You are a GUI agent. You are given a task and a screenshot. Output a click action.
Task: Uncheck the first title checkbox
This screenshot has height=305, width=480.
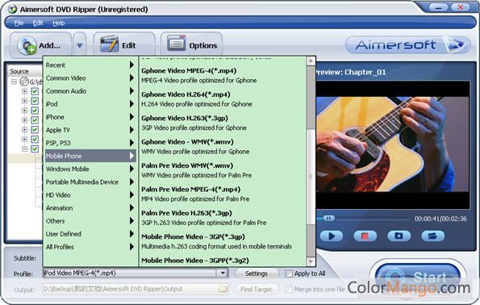point(35,91)
